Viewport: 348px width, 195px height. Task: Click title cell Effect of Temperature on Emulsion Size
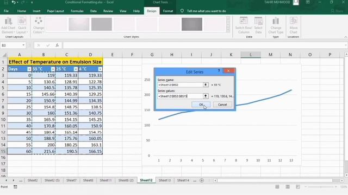click(x=55, y=62)
